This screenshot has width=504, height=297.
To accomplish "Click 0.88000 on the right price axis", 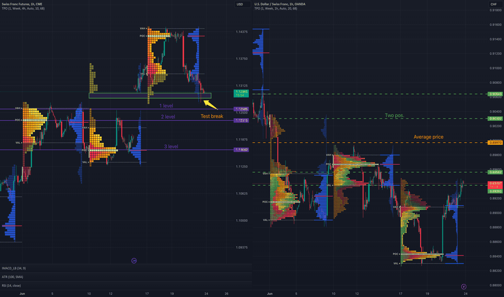I will pyautogui.click(x=495, y=285).
